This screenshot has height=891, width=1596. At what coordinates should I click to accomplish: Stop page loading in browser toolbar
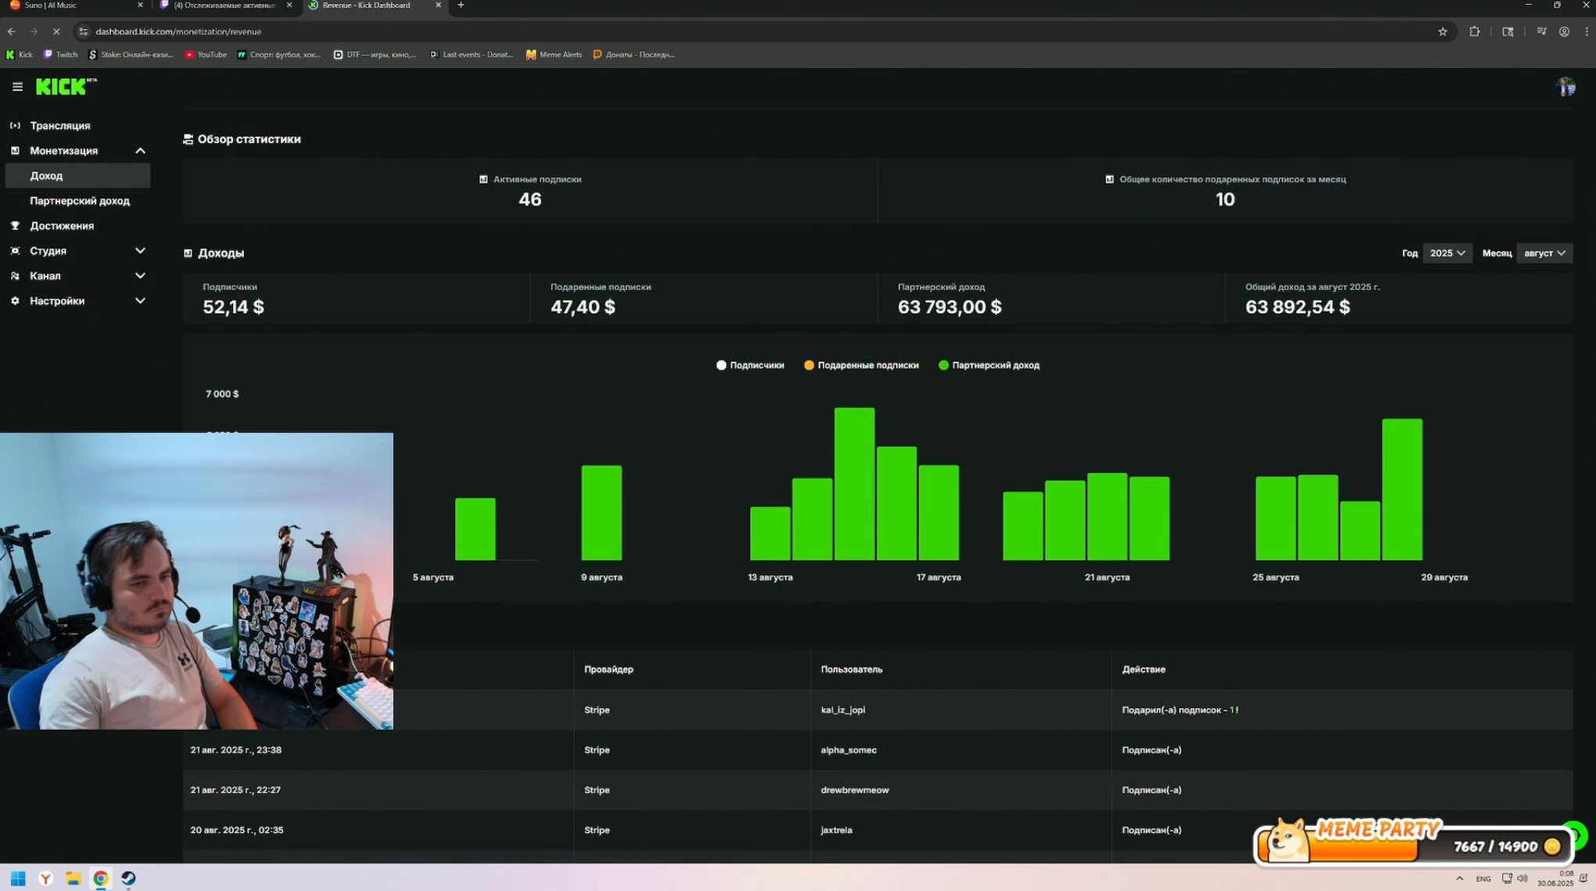[x=56, y=31]
